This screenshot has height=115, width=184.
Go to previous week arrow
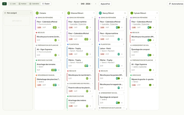tap(78, 4)
